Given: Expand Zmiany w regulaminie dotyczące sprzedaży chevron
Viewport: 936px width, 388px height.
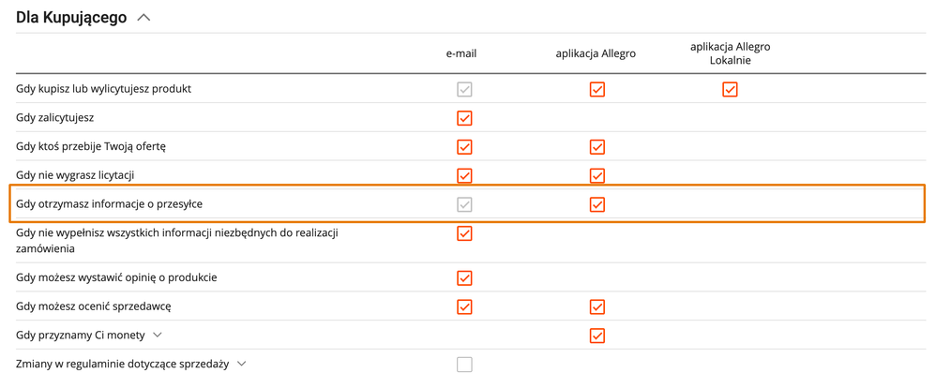Looking at the screenshot, I should click(x=242, y=364).
